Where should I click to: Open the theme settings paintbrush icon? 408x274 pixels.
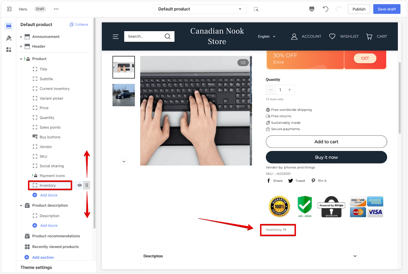click(9, 38)
